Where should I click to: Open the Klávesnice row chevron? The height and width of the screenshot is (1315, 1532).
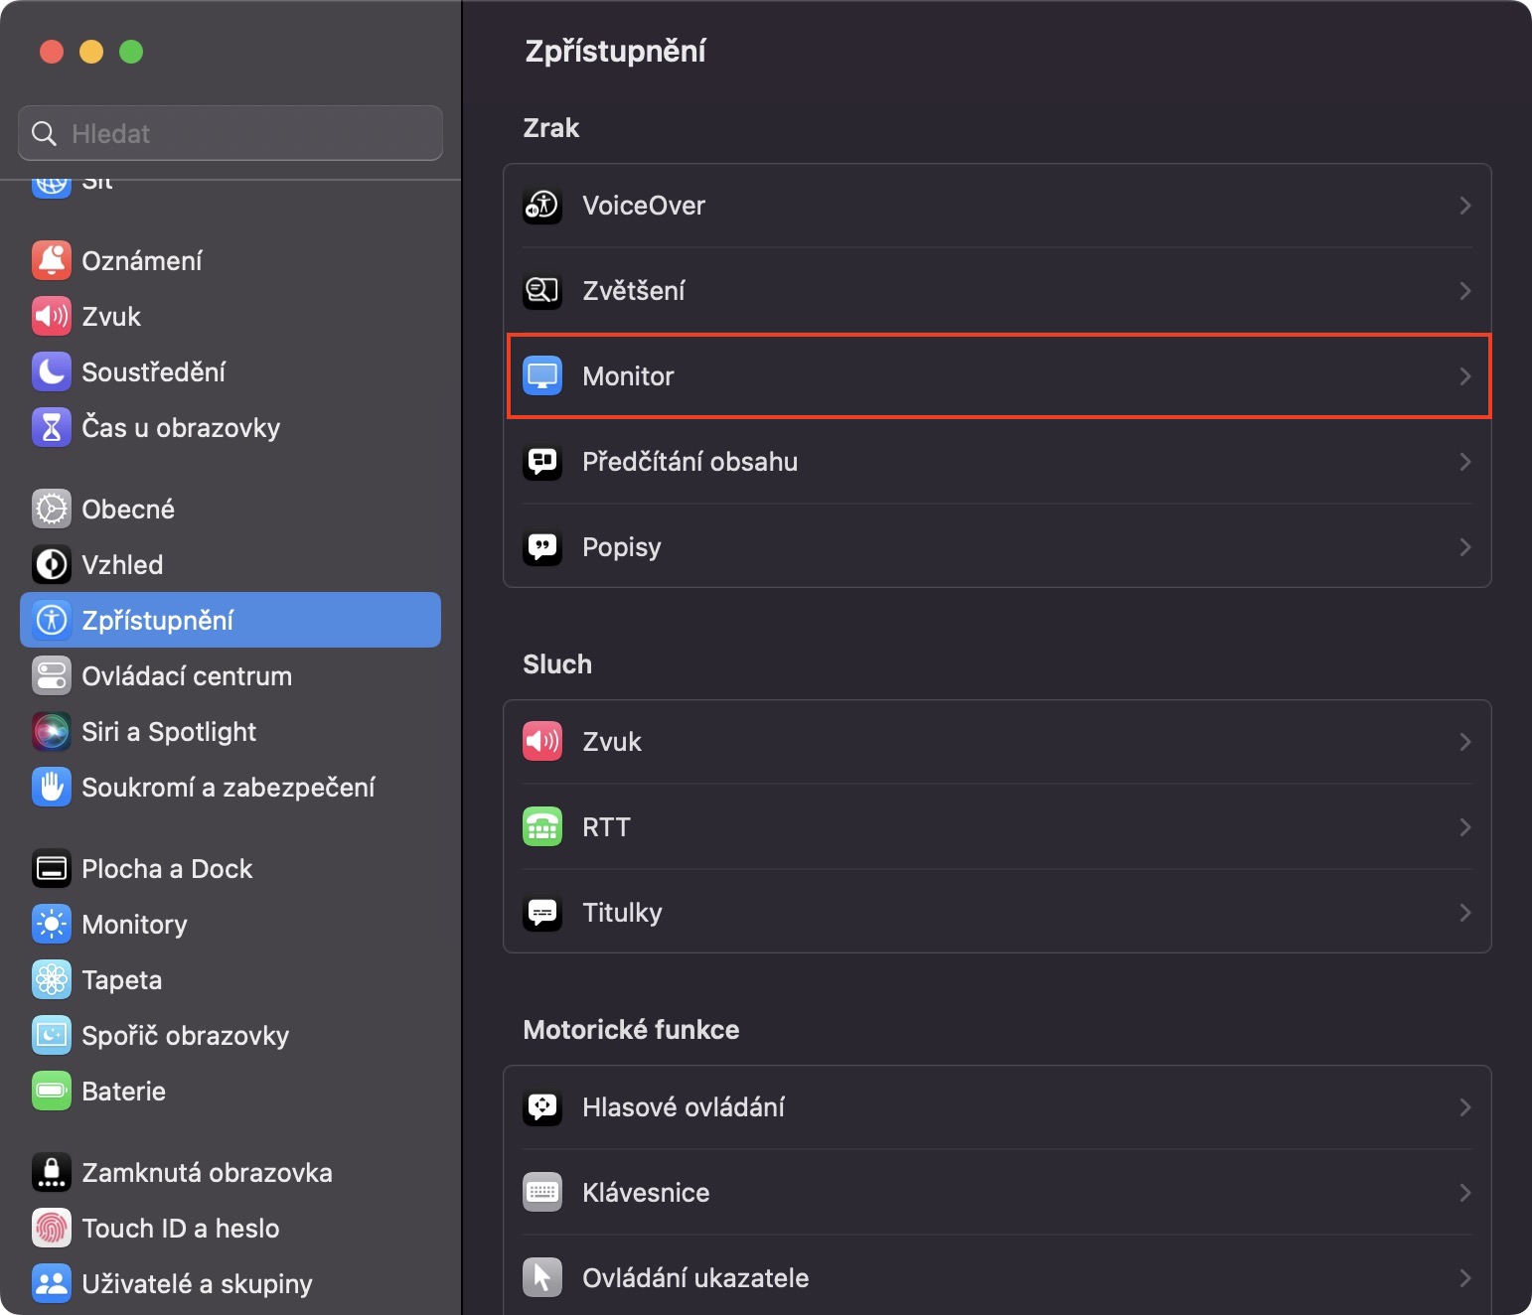coord(1464,1193)
